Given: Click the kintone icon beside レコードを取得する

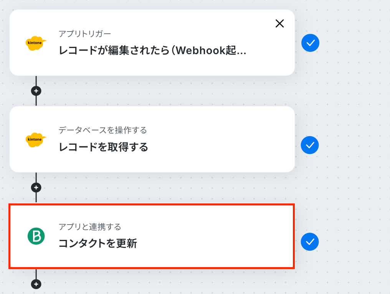Looking at the screenshot, I should [x=36, y=139].
